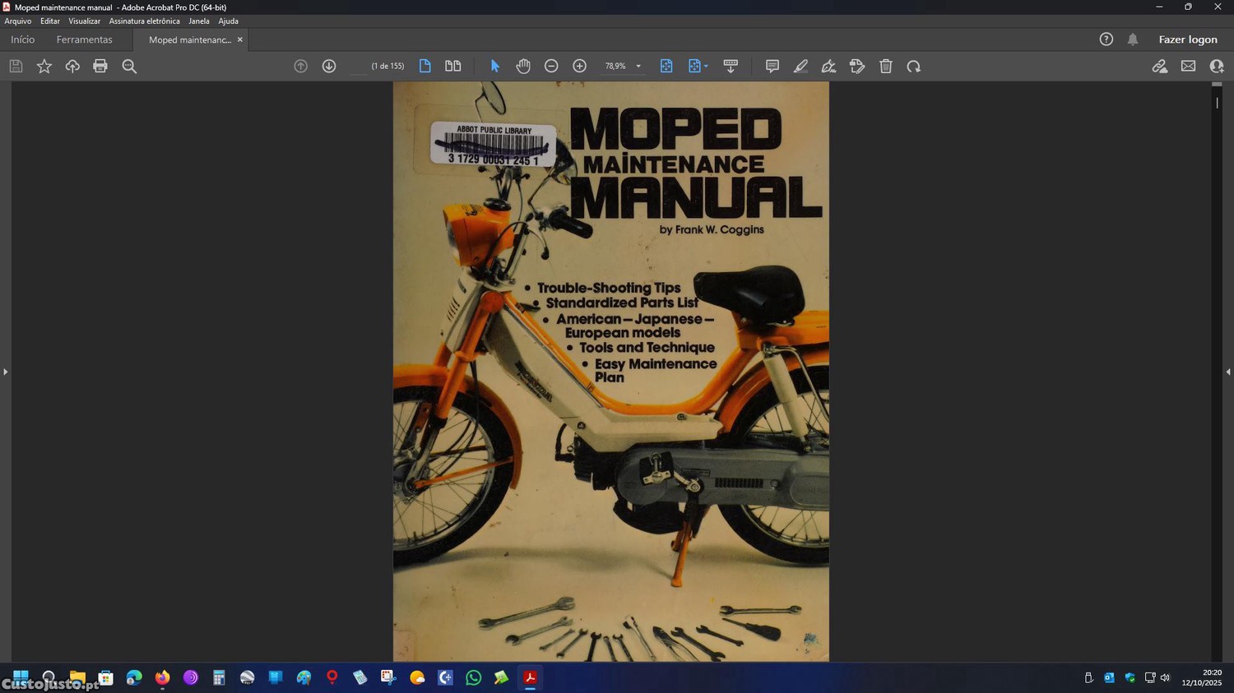Upload file to cloud icon
Screen dimensions: 1234x693
(x=72, y=67)
